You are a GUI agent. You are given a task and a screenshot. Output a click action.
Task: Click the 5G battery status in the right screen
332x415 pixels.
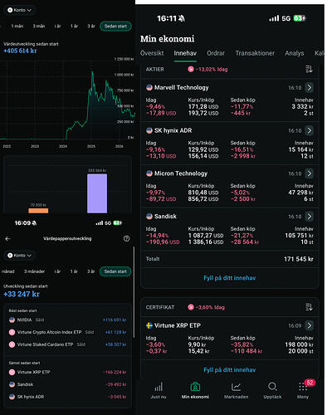click(287, 18)
